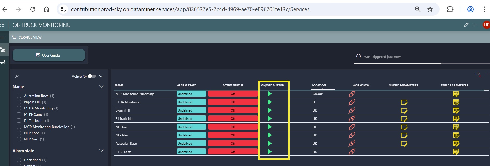Open the apps grid icon

2,25
